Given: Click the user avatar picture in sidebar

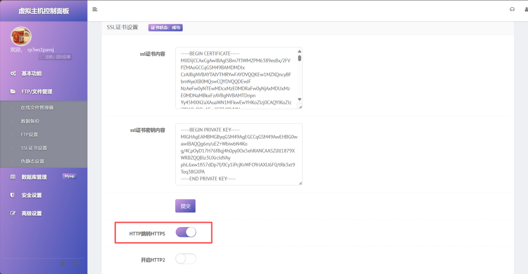Looking at the screenshot, I should coord(21,37).
